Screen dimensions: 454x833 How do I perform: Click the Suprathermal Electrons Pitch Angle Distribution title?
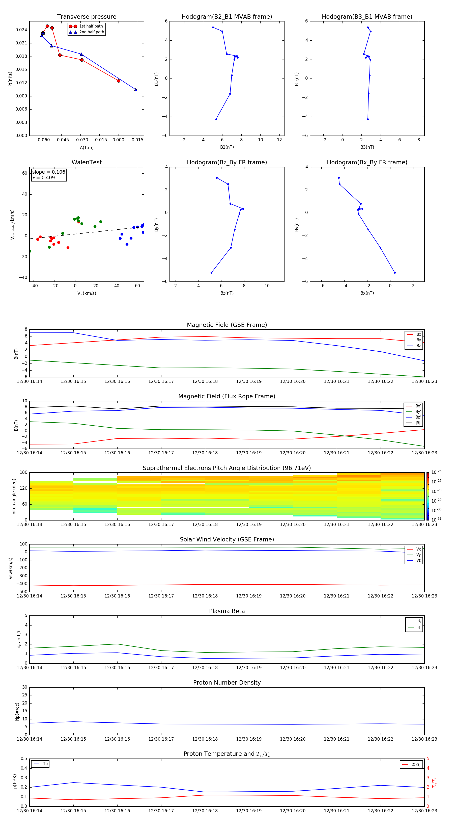[227, 468]
